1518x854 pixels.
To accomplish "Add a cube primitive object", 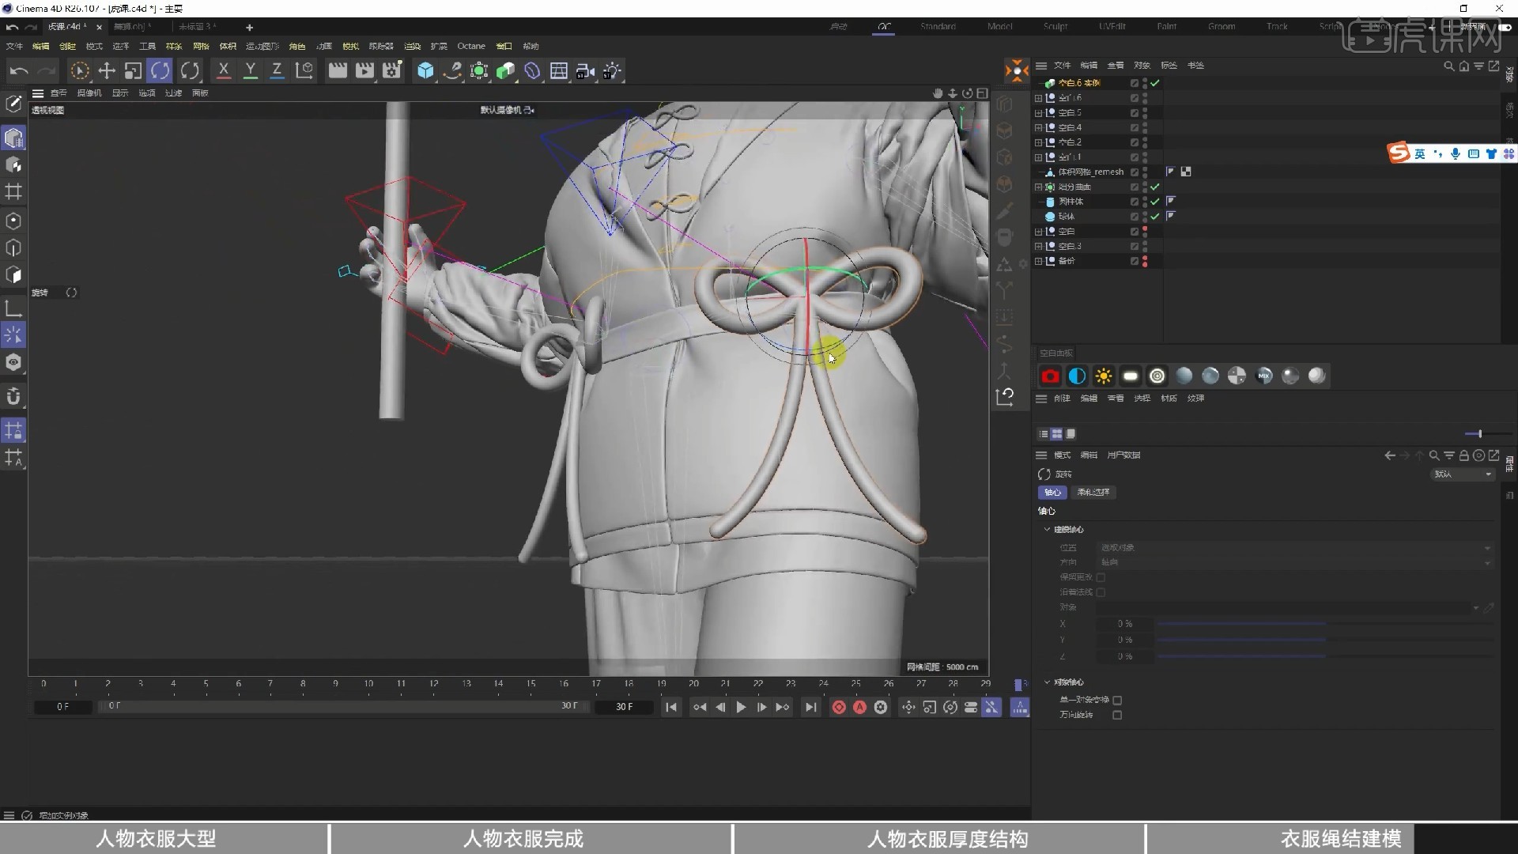I will pos(425,71).
